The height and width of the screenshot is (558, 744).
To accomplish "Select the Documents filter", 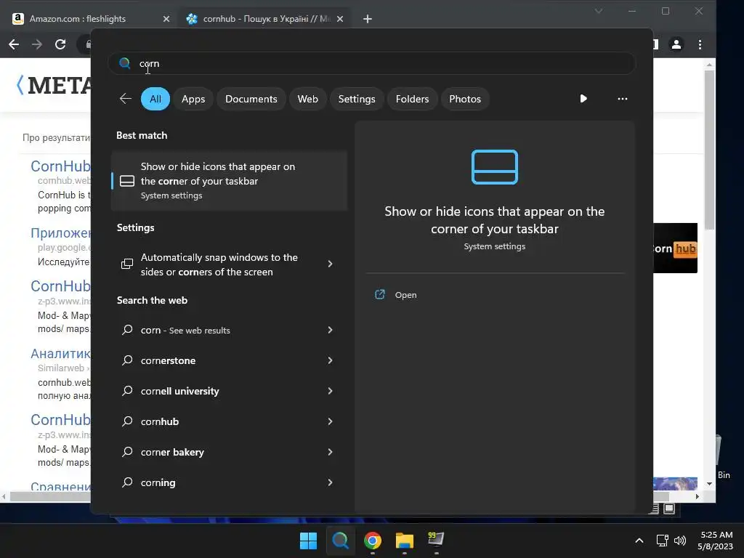I will (x=251, y=99).
